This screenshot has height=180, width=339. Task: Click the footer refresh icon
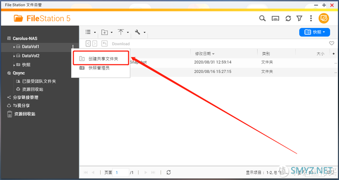click(x=169, y=172)
